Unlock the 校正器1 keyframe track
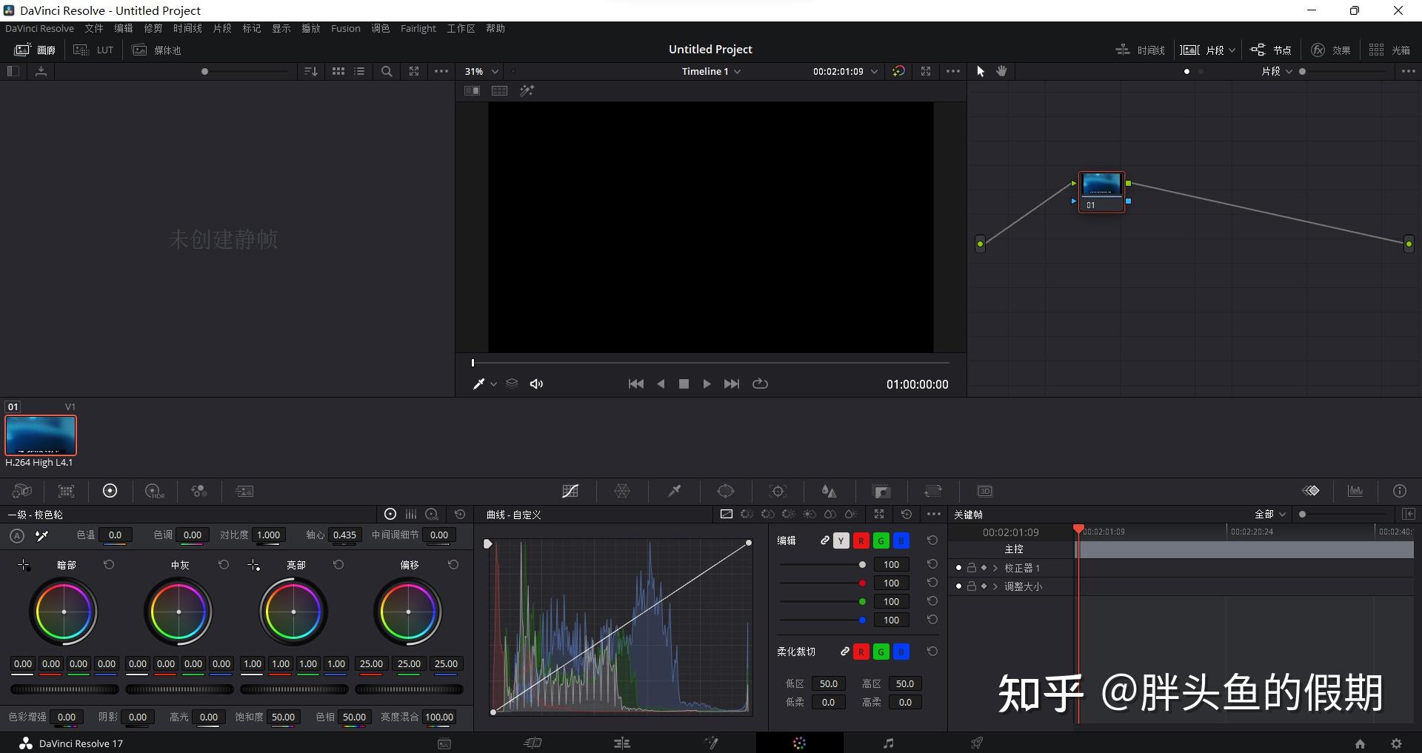 pos(970,567)
